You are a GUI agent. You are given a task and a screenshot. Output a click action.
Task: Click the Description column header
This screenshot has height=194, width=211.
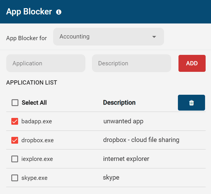click(x=119, y=103)
